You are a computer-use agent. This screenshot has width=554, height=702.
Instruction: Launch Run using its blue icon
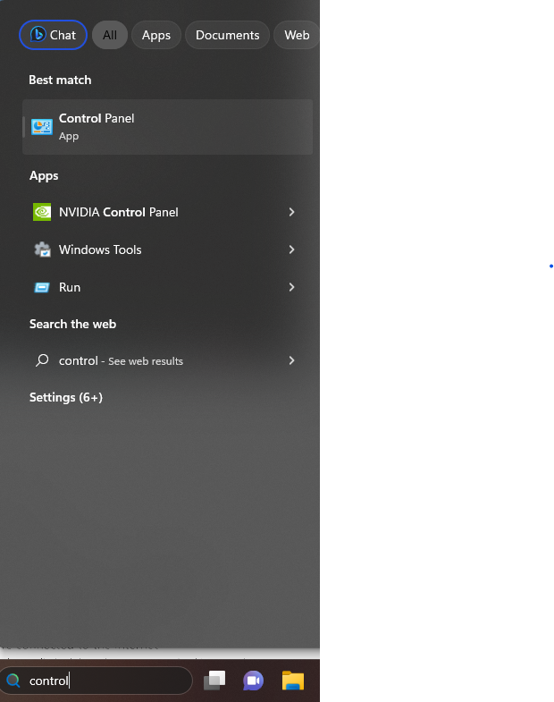click(x=42, y=287)
